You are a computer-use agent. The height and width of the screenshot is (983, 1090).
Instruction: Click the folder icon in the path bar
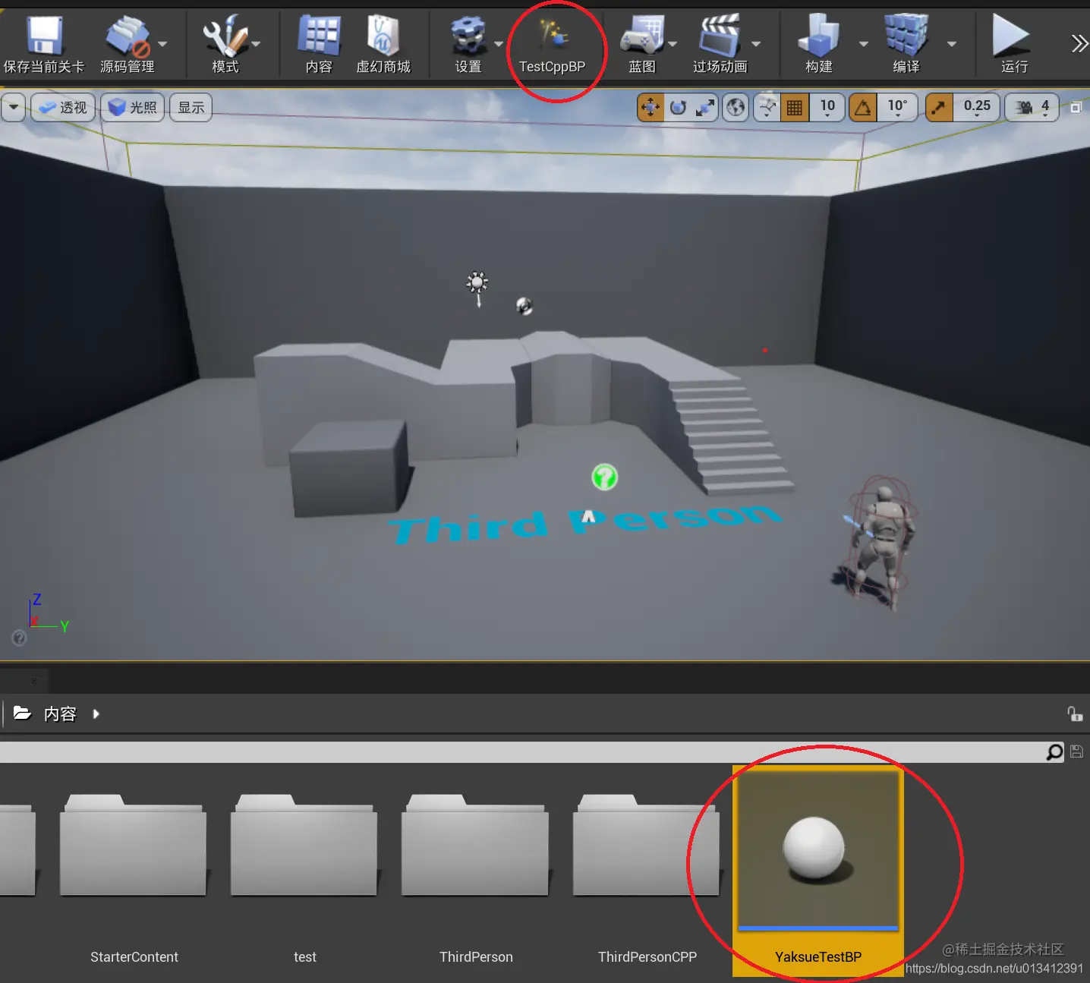coord(22,714)
